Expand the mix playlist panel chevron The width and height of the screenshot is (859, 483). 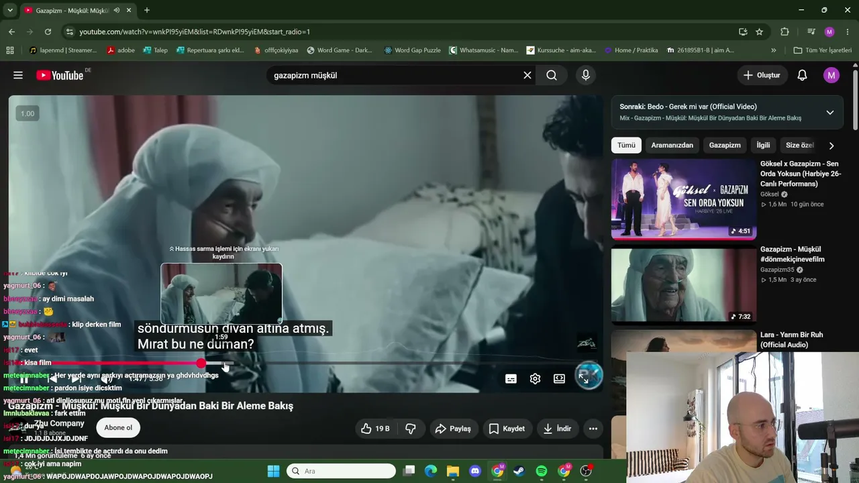click(830, 113)
